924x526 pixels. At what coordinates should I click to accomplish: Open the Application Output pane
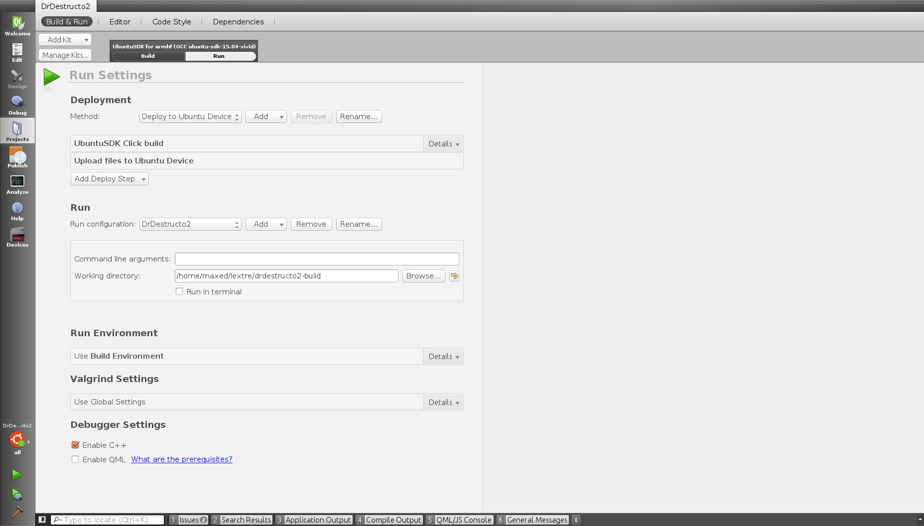tap(314, 520)
